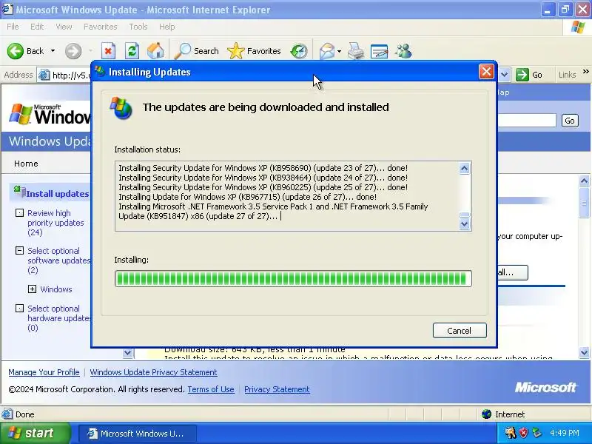The width and height of the screenshot is (592, 444).
Task: Click the Refresh page icon
Action: coord(132,51)
